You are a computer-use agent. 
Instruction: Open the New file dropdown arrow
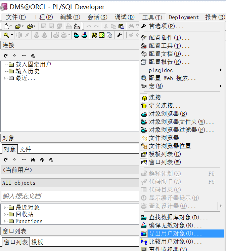coord(11,26)
